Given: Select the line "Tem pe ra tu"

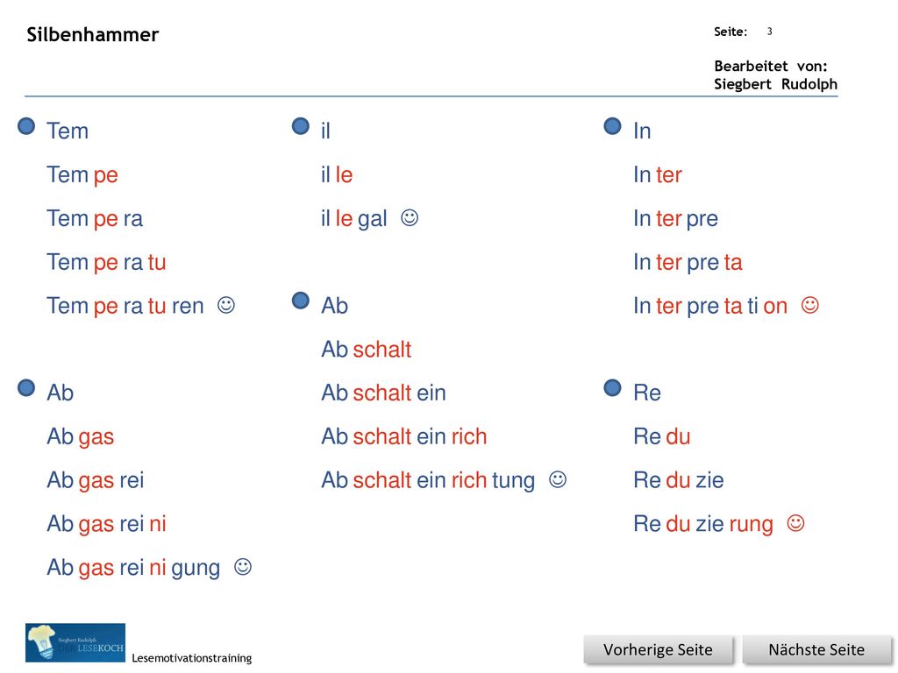Looking at the screenshot, I should [106, 262].
